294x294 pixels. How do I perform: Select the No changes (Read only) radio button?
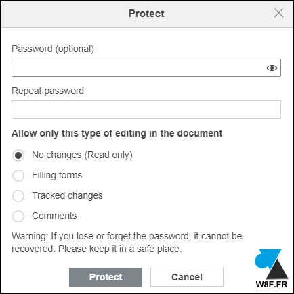[18, 155]
